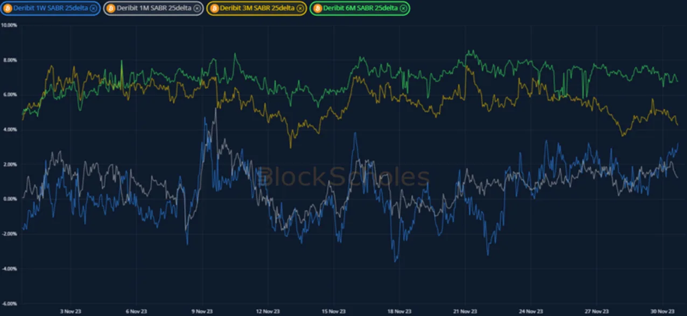Click the 6.00% y-axis label
This screenshot has width=687, height=316.
point(10,95)
